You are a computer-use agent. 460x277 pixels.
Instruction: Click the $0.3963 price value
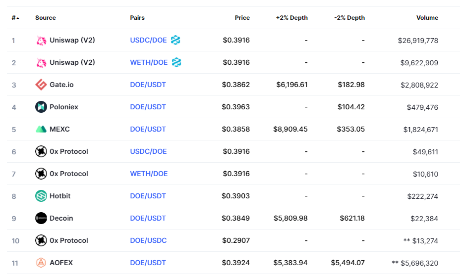pyautogui.click(x=236, y=107)
